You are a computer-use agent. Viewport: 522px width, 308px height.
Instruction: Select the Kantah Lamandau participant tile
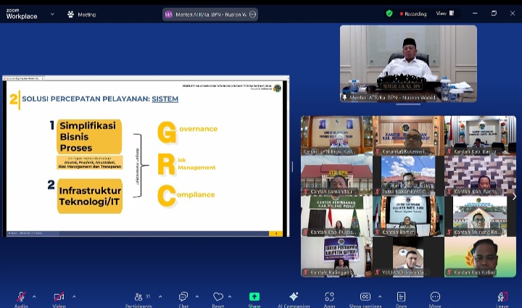(336, 175)
